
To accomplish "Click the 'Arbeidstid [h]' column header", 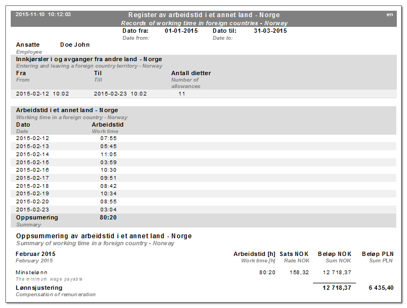I will point(254,254).
